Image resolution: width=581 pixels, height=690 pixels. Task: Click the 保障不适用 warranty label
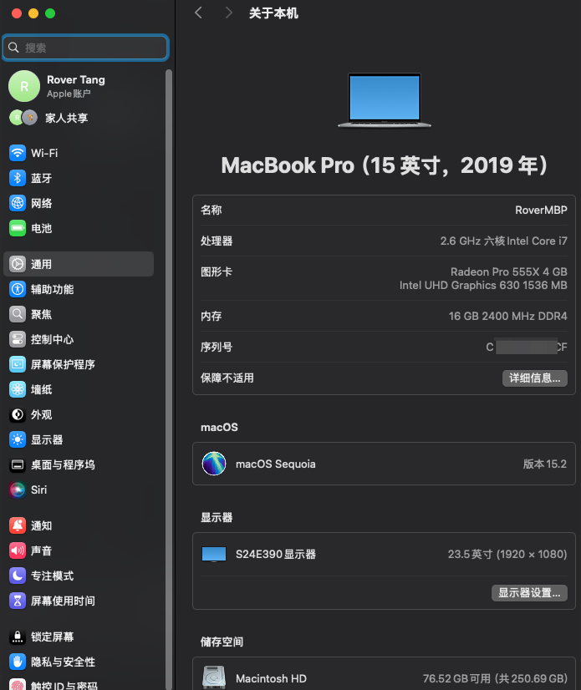(227, 378)
